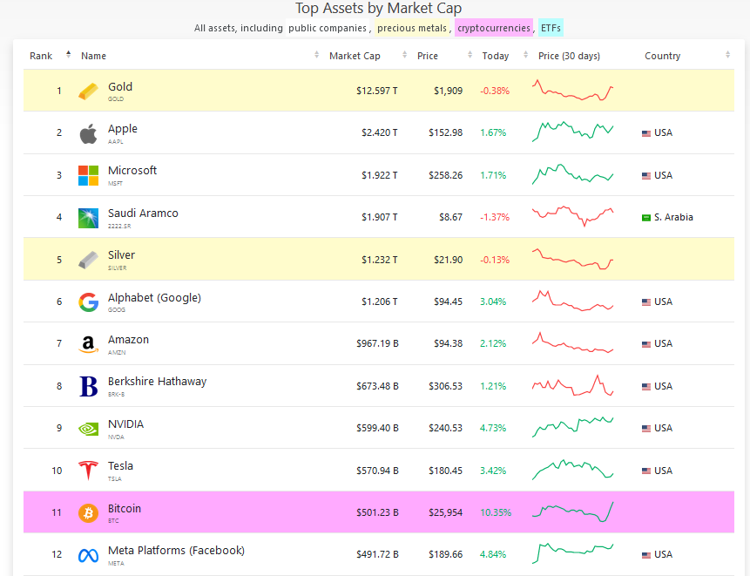Screen dimensions: 750x576
Task: Toggle the public companies filter
Action: point(327,28)
